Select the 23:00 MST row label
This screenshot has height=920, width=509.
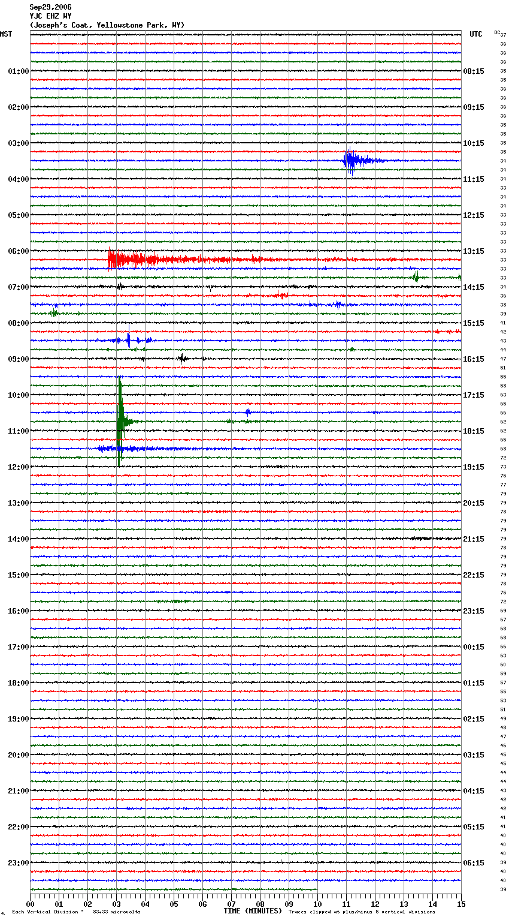[x=19, y=863]
